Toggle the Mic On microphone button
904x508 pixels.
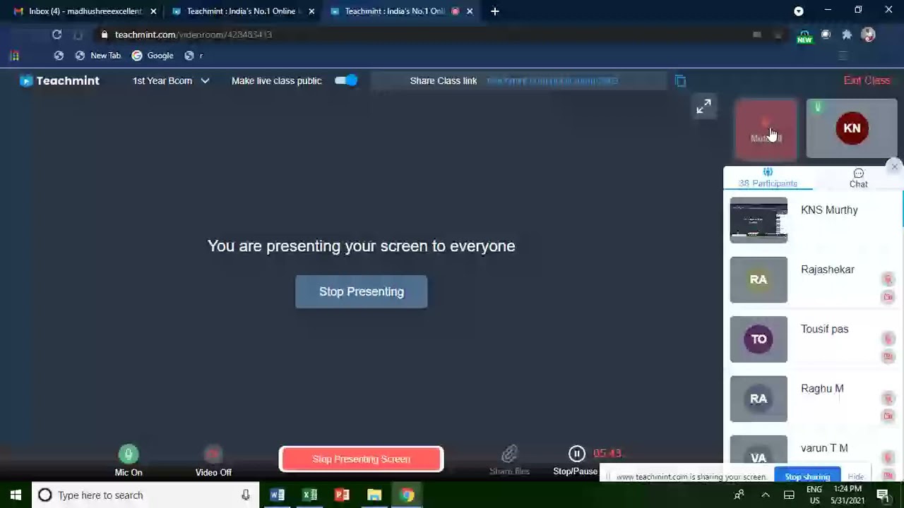[129, 454]
